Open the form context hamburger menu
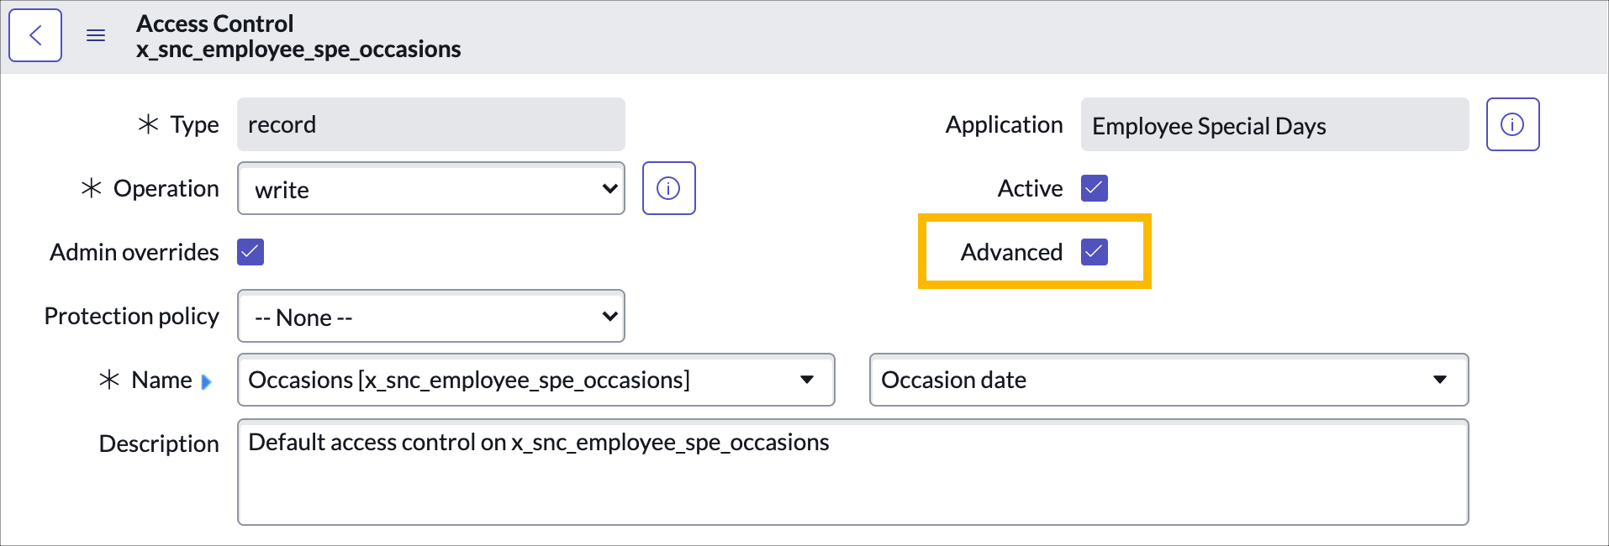The height and width of the screenshot is (546, 1609). [x=96, y=35]
